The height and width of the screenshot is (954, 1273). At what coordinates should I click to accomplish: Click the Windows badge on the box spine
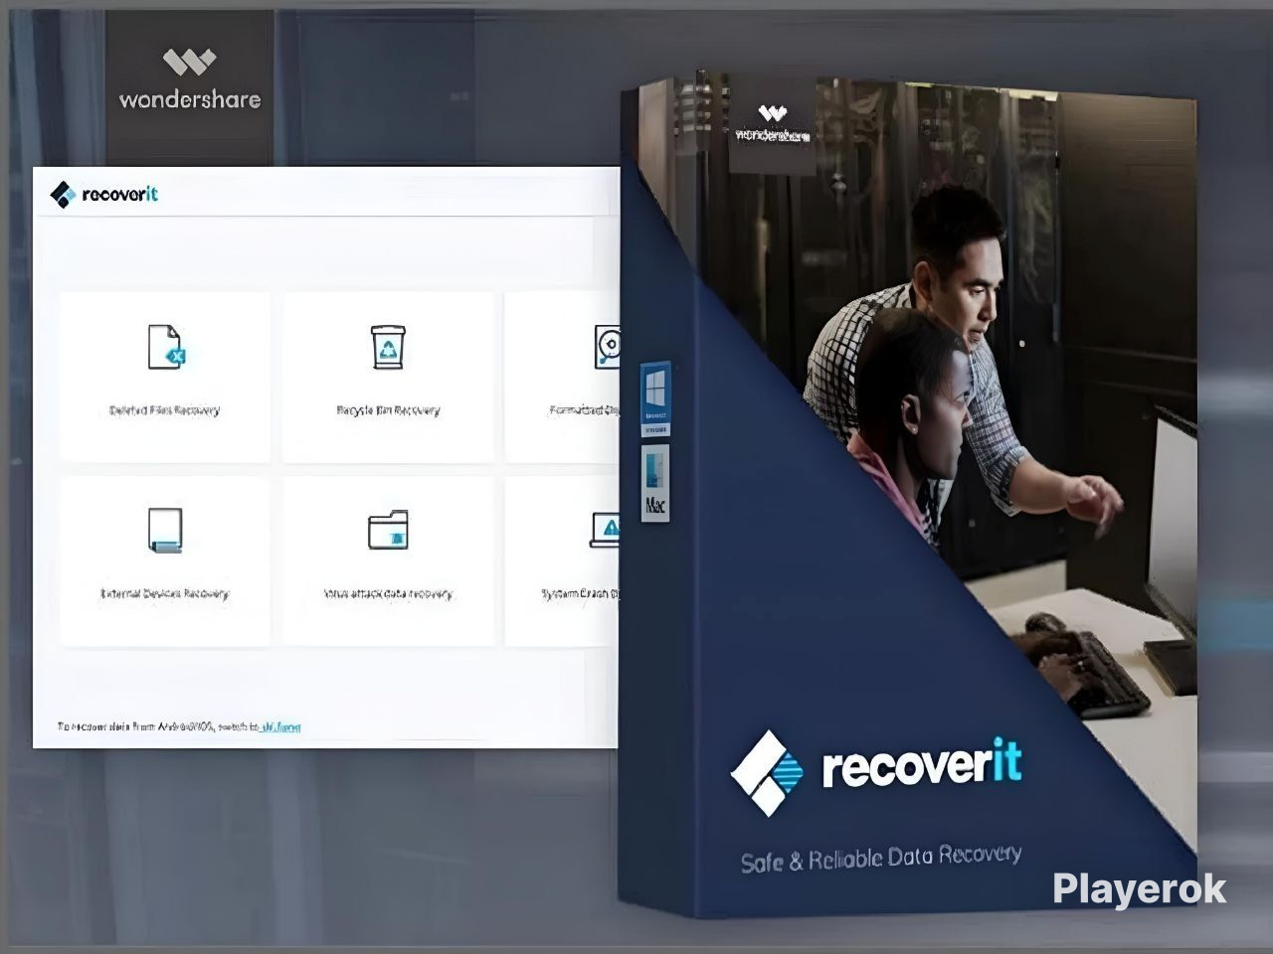click(x=655, y=398)
